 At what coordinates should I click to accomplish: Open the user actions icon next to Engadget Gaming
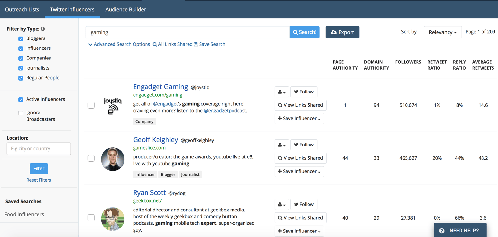click(x=281, y=92)
